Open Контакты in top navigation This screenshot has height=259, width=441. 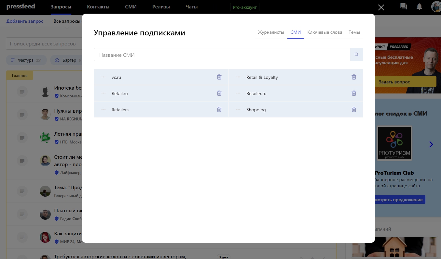(x=98, y=7)
